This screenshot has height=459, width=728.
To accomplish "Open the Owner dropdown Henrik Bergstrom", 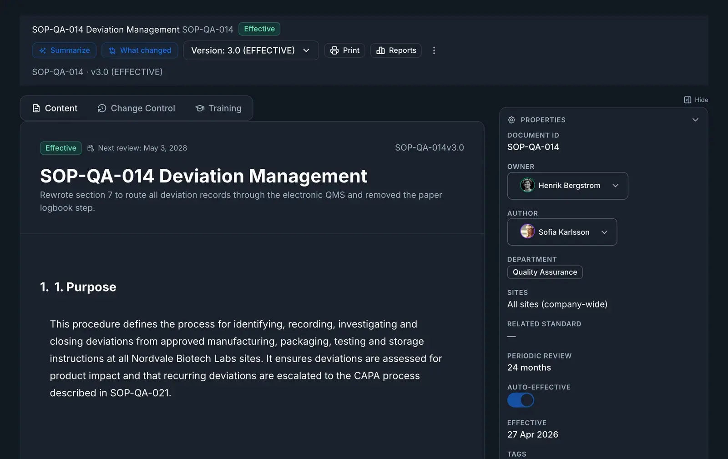I will [x=567, y=186].
